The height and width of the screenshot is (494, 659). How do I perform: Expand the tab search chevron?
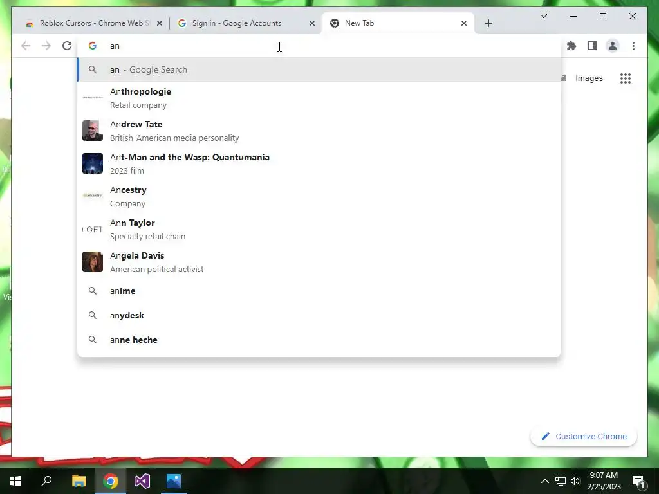click(x=543, y=16)
